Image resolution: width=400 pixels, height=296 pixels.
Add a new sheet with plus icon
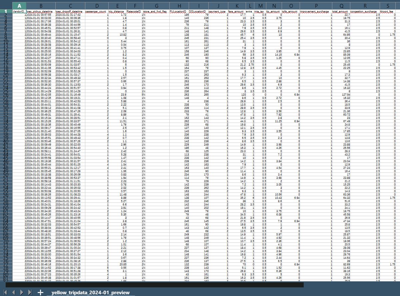40,292
